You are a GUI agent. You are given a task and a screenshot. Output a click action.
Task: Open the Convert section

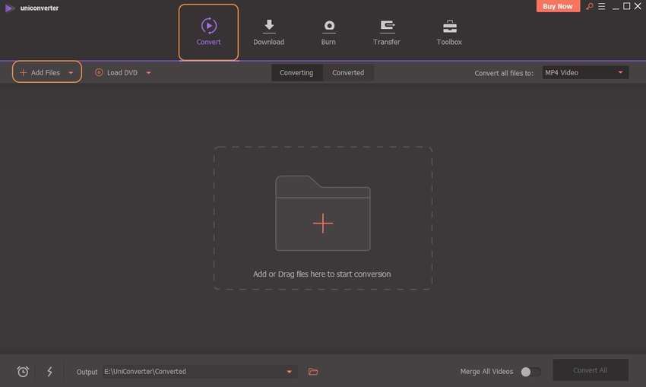tap(208, 32)
